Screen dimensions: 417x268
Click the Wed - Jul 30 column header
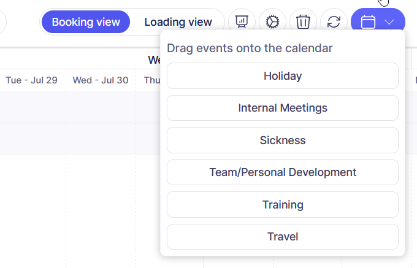point(101,80)
